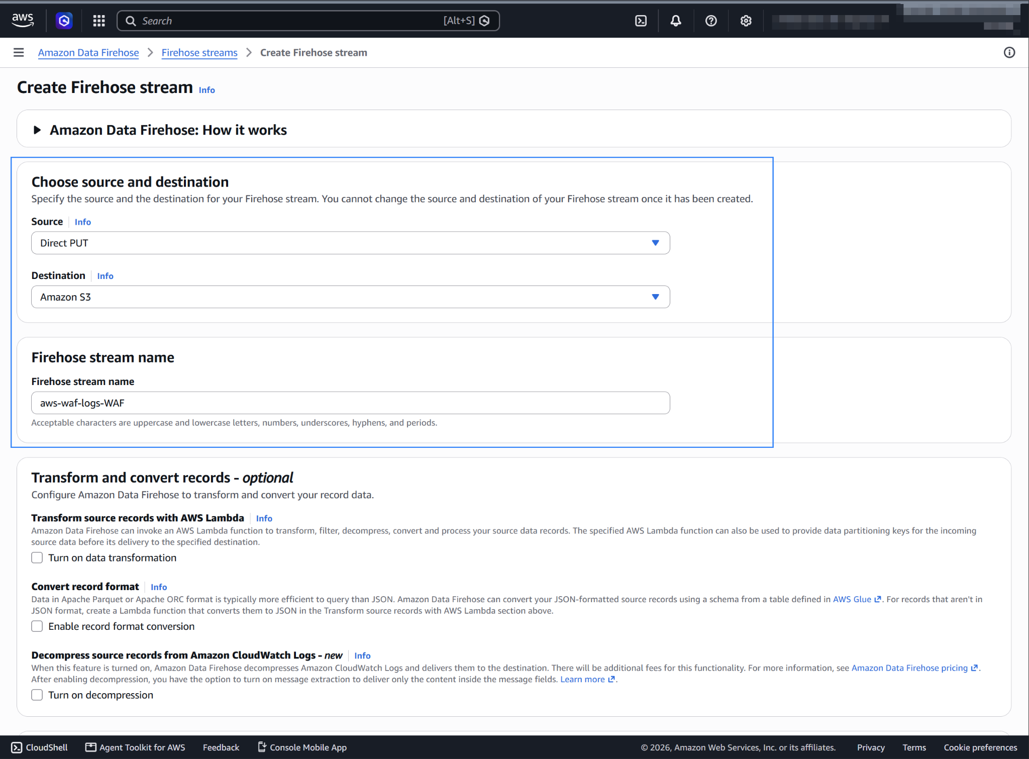Click Feedback in the footer
The width and height of the screenshot is (1029, 759).
[221, 747]
